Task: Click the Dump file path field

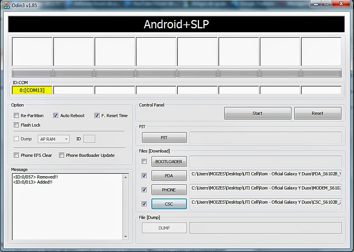Action: click(x=266, y=228)
